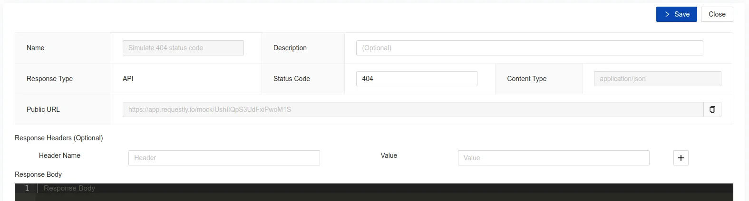Click the 'Response Type' label
The height and width of the screenshot is (201, 749).
click(49, 79)
